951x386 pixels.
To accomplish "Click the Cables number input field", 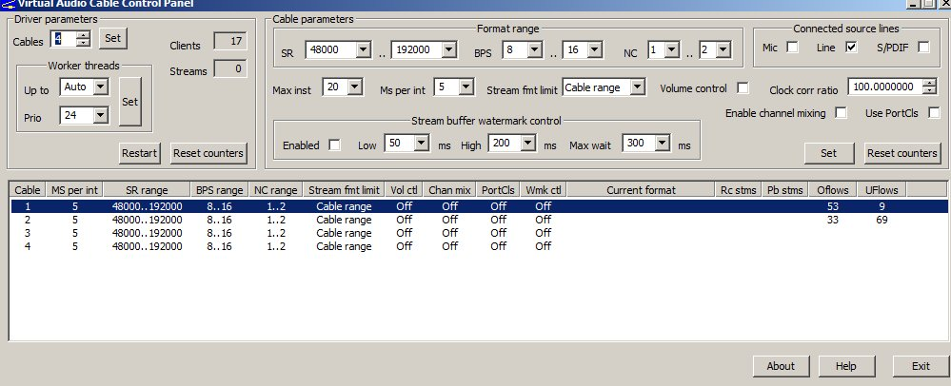I will [65, 39].
